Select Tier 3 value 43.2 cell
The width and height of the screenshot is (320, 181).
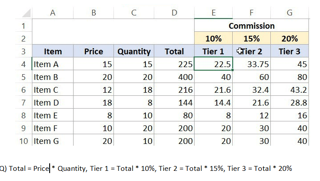289,90
